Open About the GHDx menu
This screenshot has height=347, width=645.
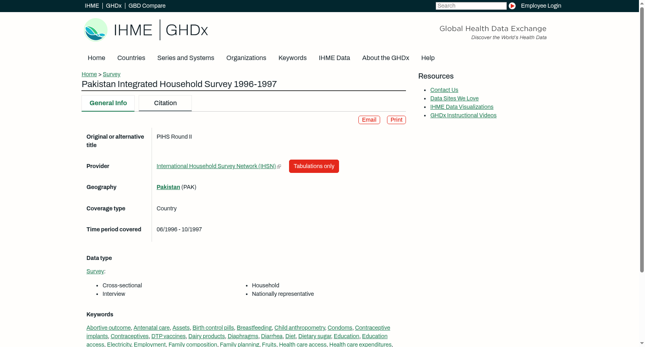pyautogui.click(x=385, y=58)
